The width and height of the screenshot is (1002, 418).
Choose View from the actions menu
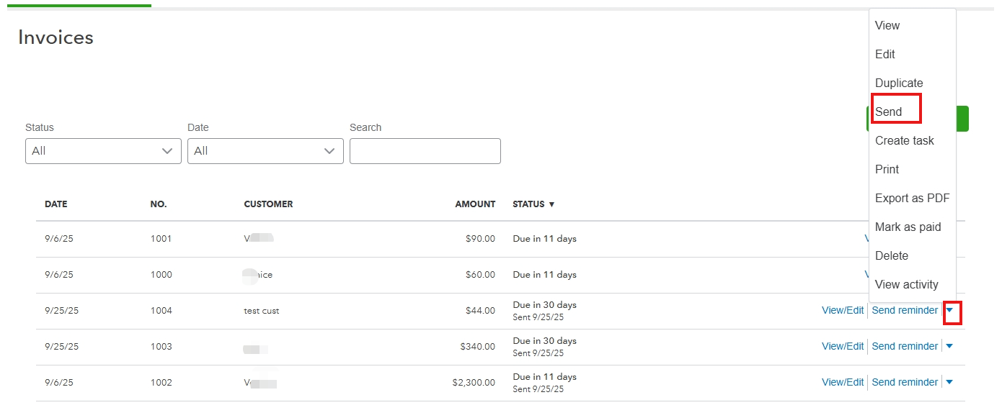point(887,26)
